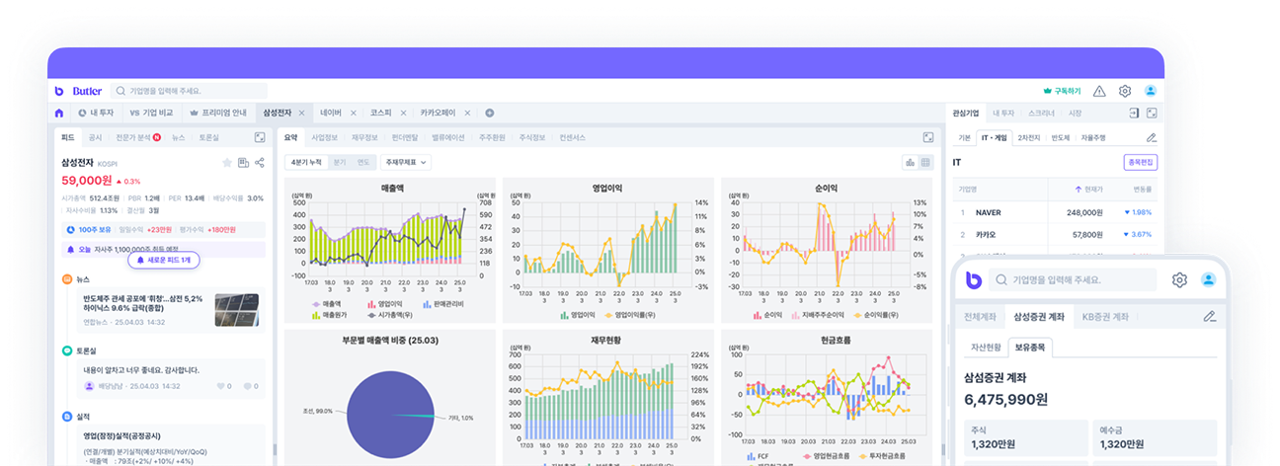
Task: Click the pencil edit icon in the watchlist category row
Action: (1151, 137)
